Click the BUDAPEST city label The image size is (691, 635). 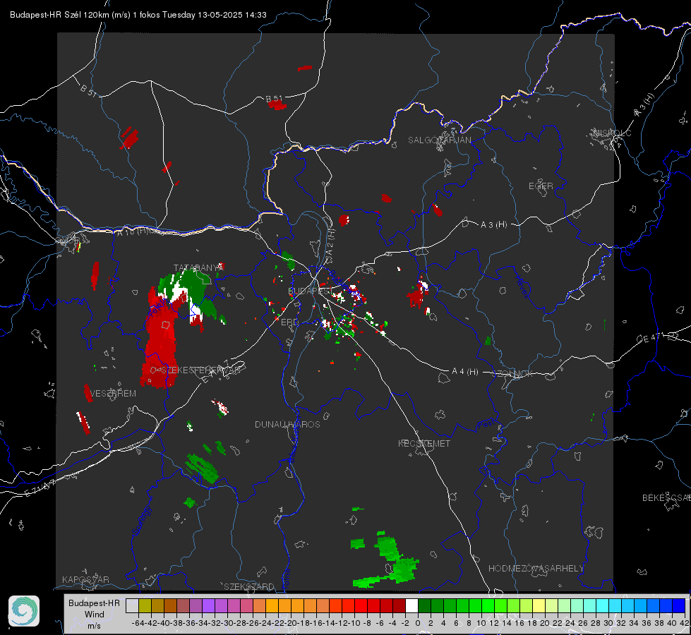pos(311,291)
